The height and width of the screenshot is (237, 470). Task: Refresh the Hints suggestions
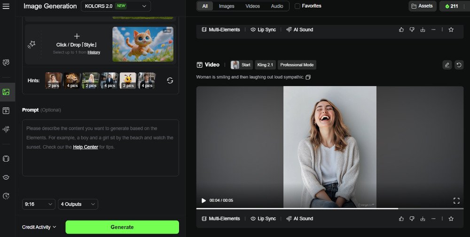[x=170, y=80]
